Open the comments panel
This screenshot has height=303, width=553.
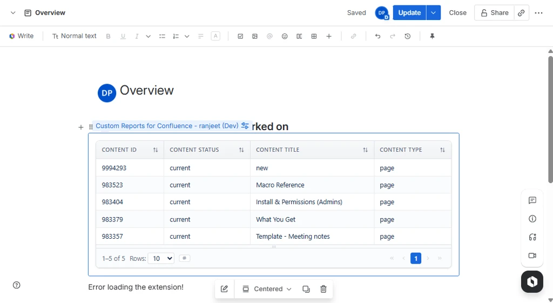point(532,200)
